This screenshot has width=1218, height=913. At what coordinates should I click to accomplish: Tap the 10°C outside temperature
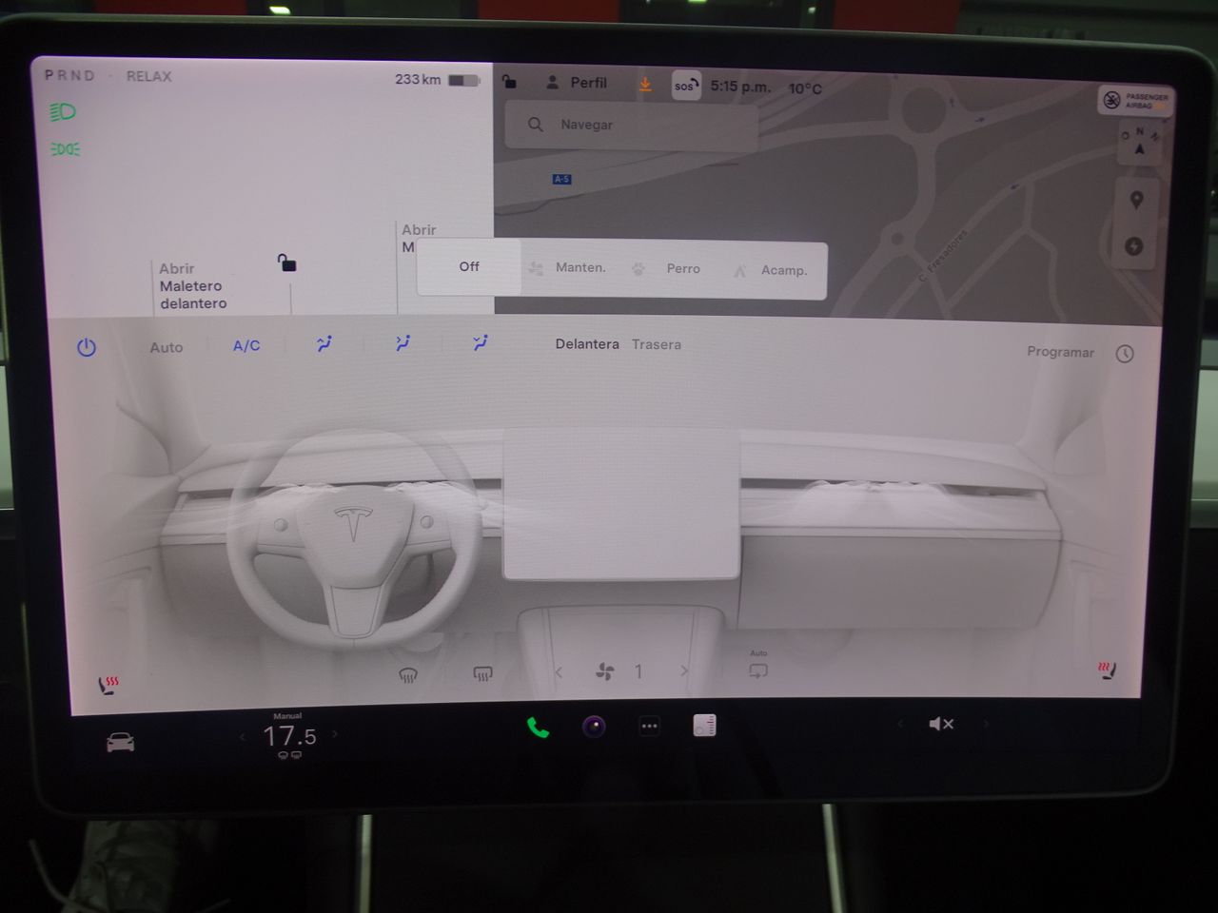(x=805, y=88)
